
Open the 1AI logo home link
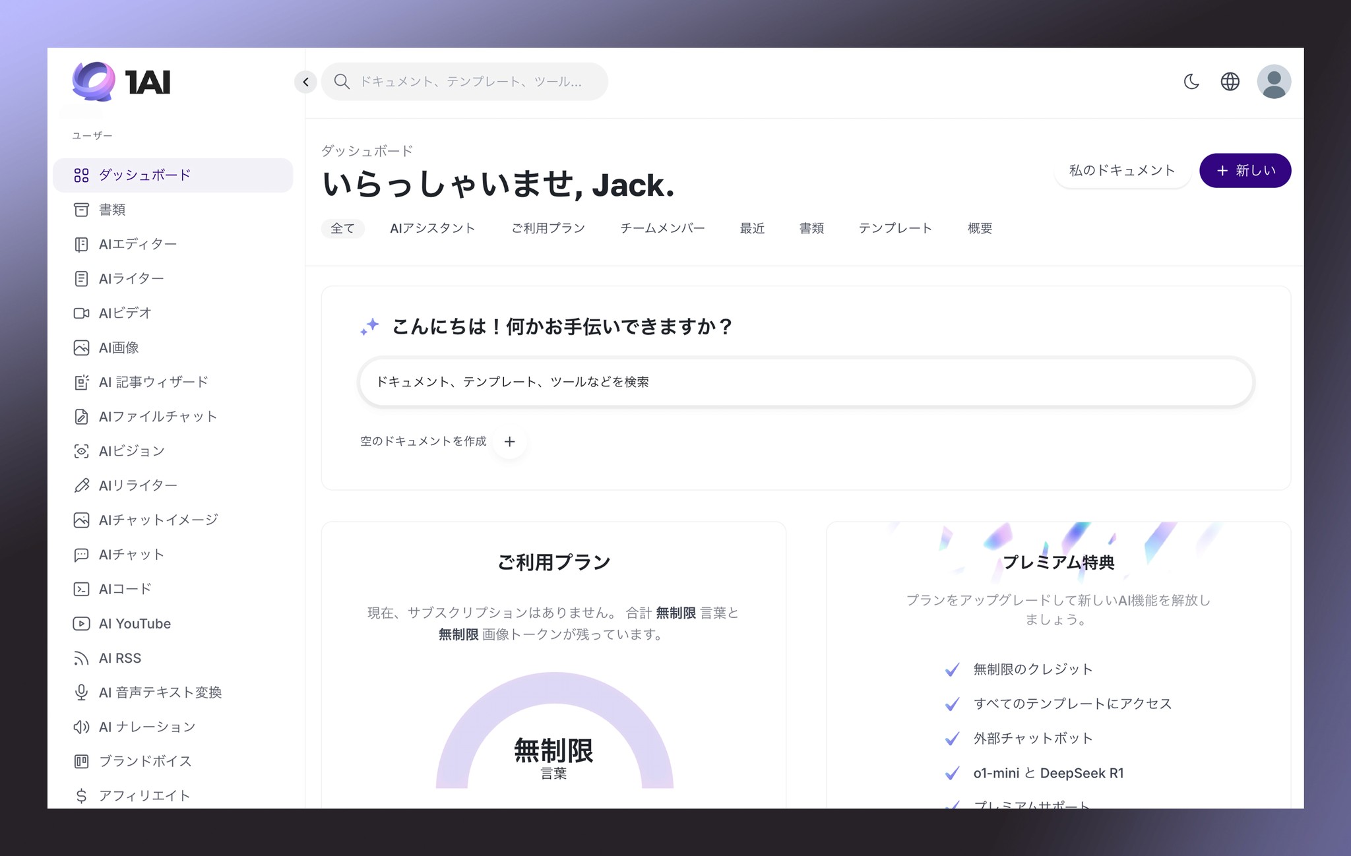[122, 82]
